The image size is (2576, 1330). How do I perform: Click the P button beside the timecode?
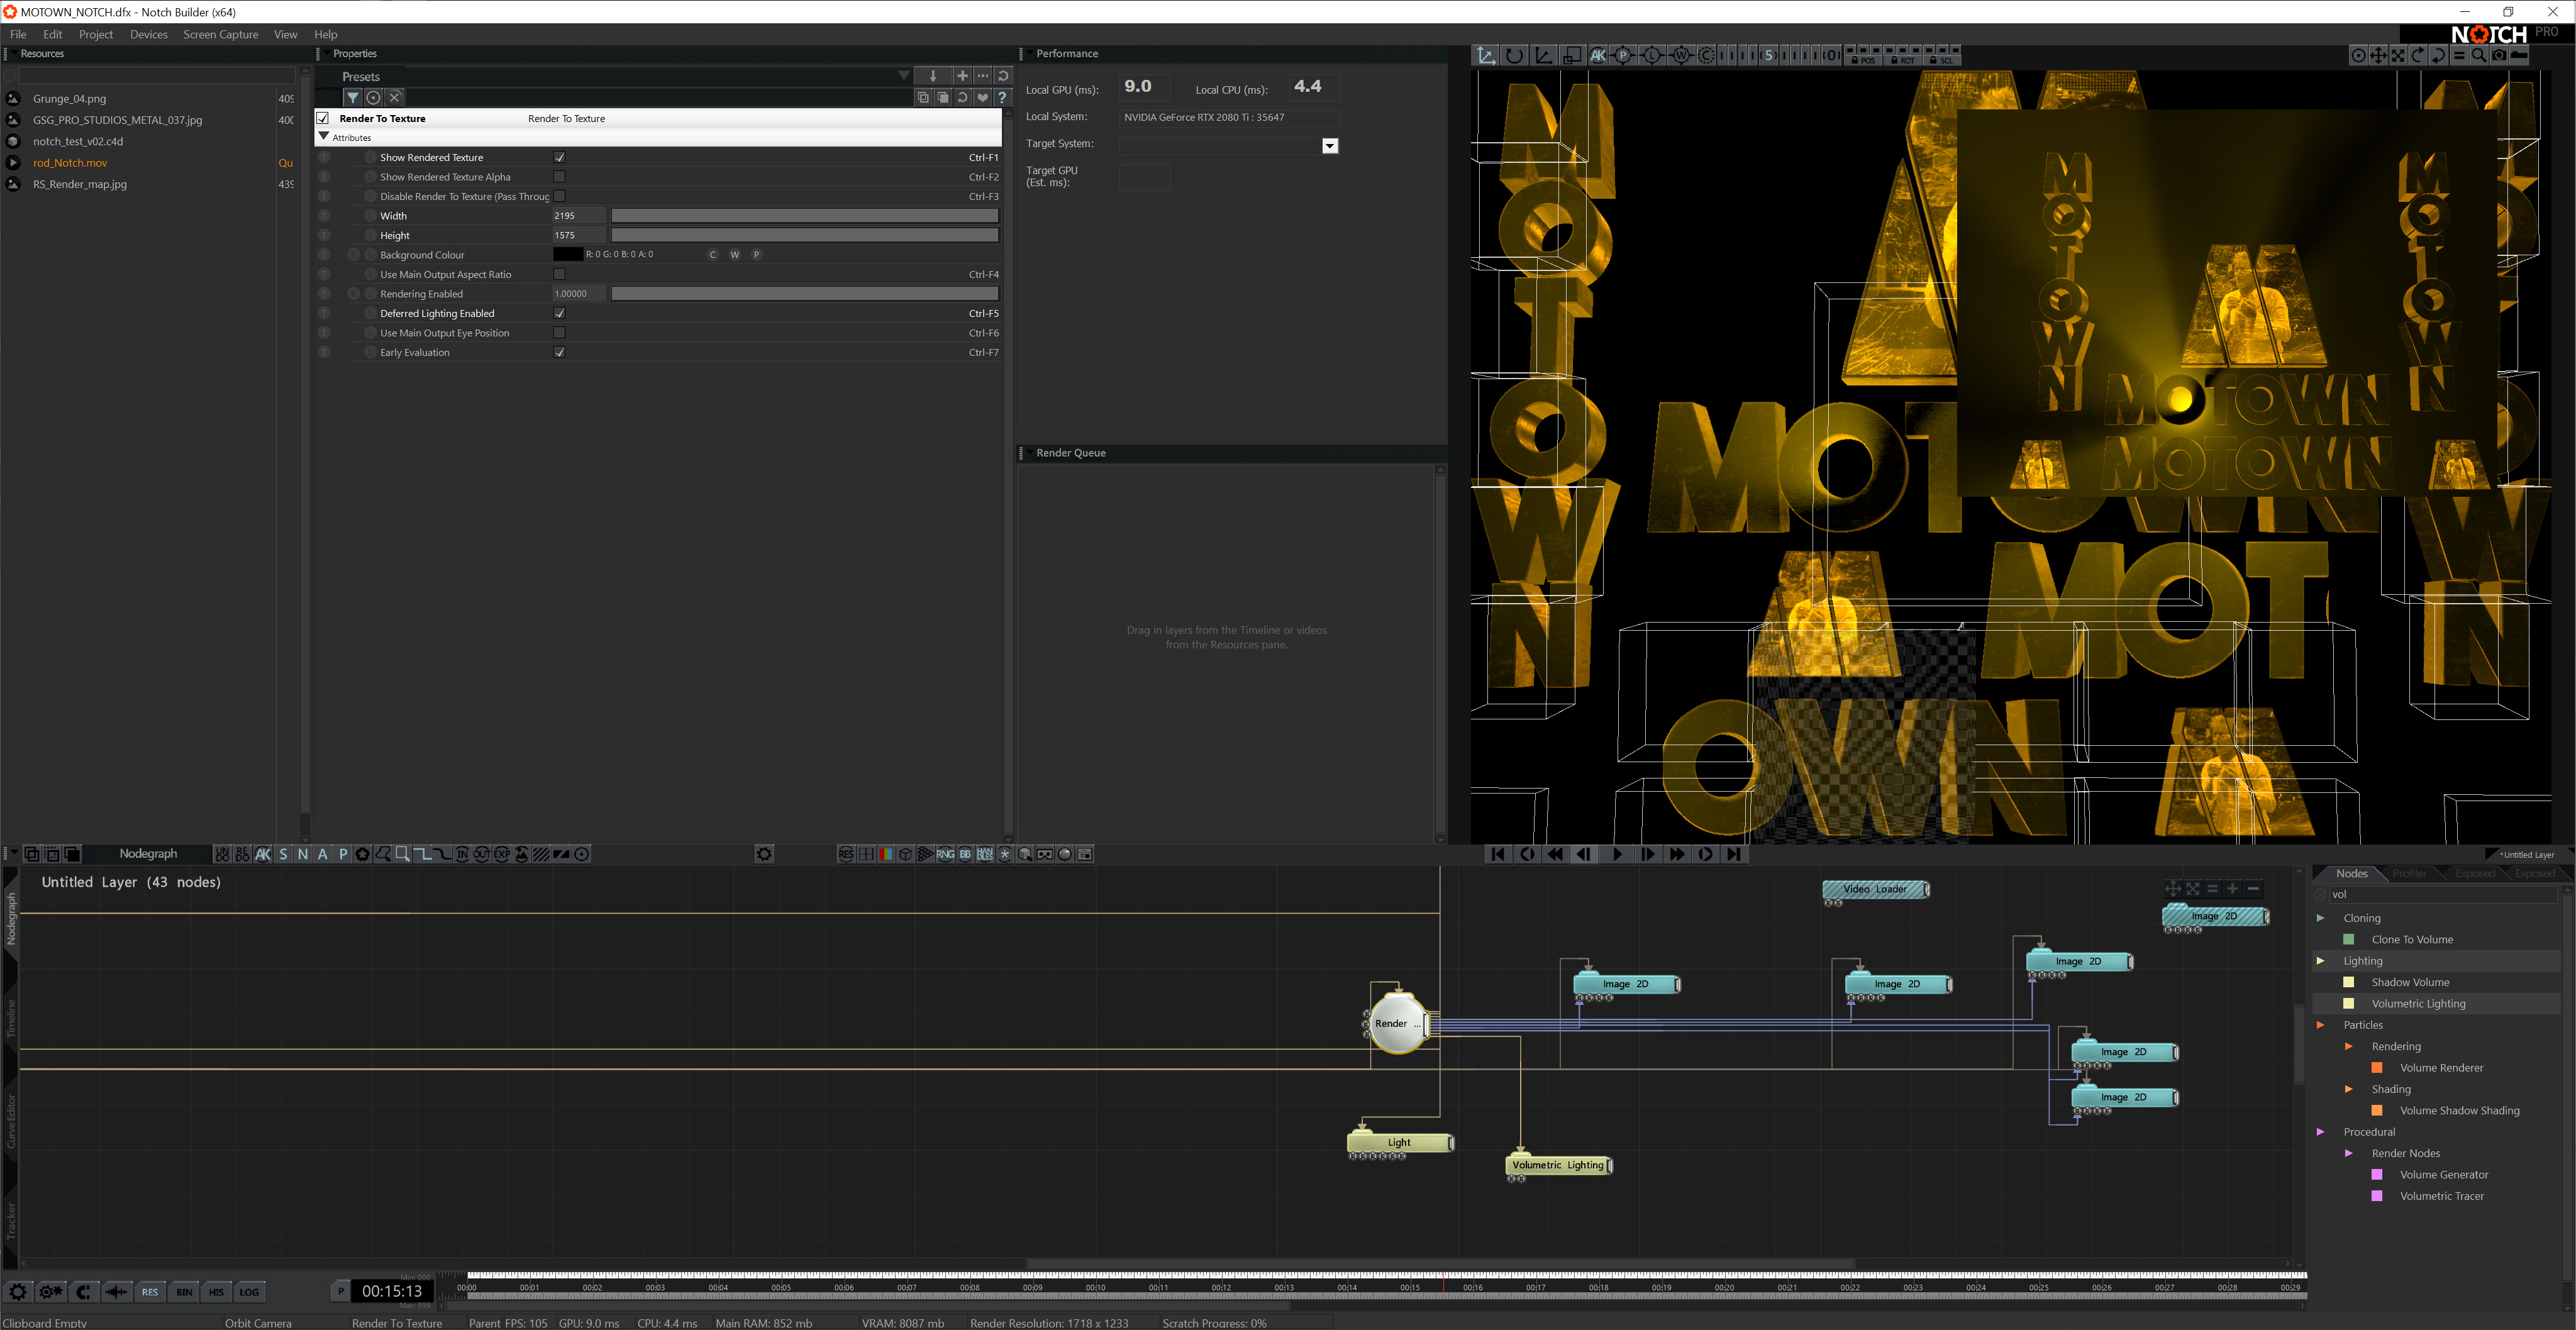point(341,1291)
